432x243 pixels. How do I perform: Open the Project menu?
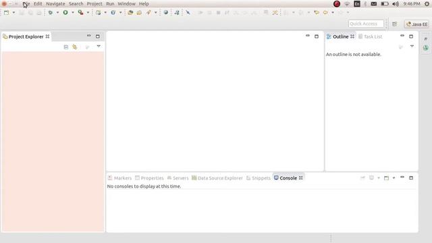point(94,4)
